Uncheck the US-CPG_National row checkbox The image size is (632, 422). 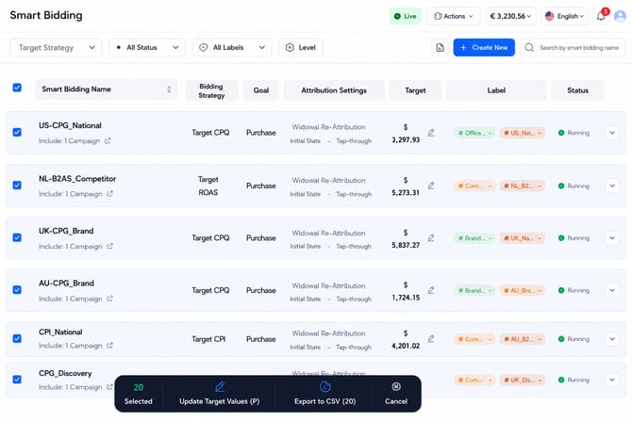tap(17, 132)
